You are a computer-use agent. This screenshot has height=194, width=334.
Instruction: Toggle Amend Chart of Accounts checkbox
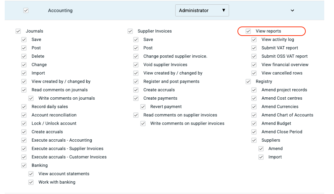tap(254, 115)
